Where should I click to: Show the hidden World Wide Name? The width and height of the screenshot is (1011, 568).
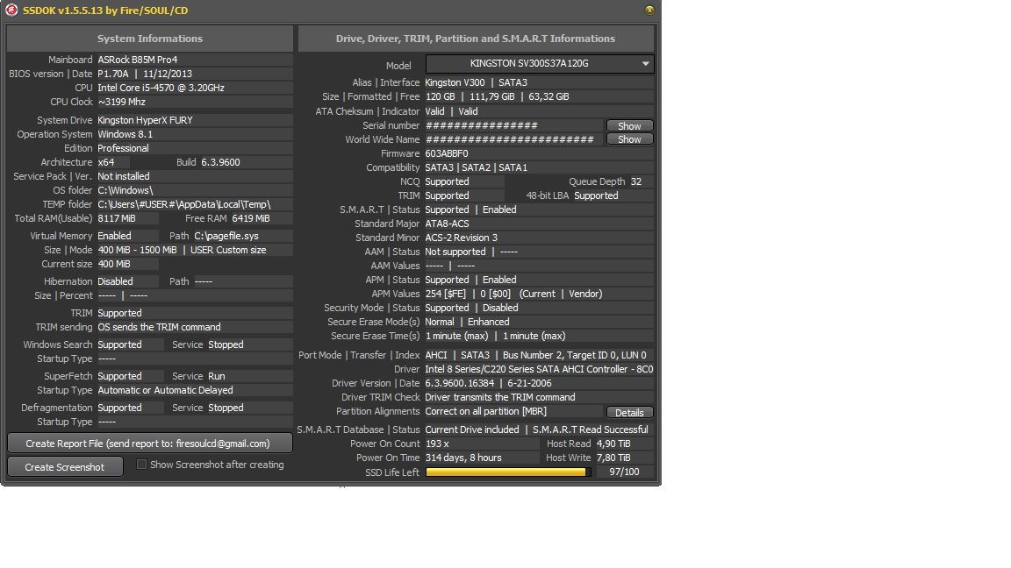[x=629, y=139]
